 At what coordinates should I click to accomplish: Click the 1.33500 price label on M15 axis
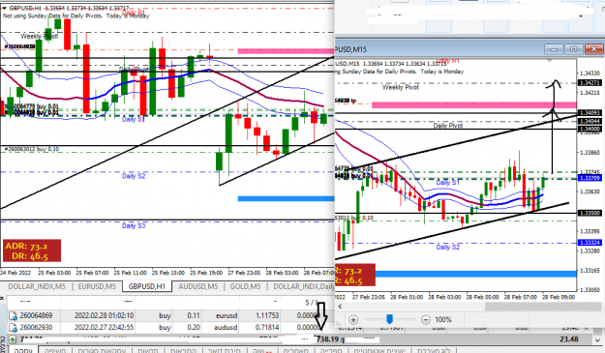(590, 213)
